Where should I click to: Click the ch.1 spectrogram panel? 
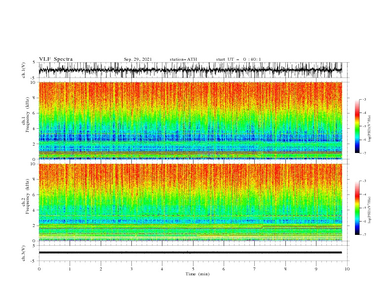click(190, 120)
